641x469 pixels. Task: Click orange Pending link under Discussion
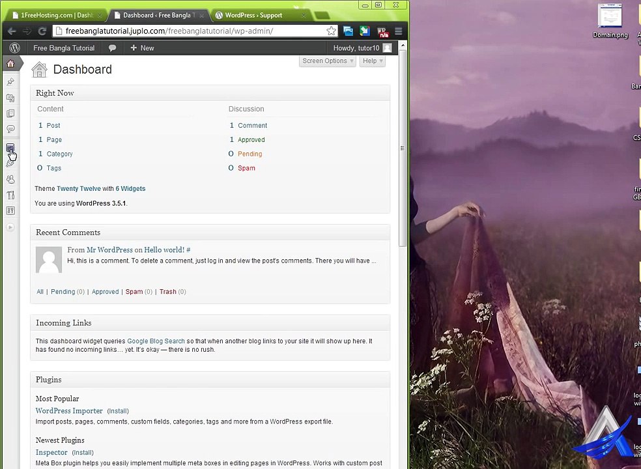point(249,154)
